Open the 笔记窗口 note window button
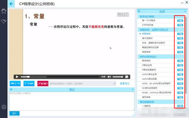Screen dimensions: 189x118 [x=43, y=83]
